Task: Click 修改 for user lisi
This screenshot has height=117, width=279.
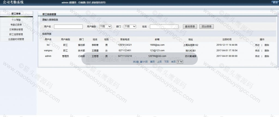Action: 257,45
